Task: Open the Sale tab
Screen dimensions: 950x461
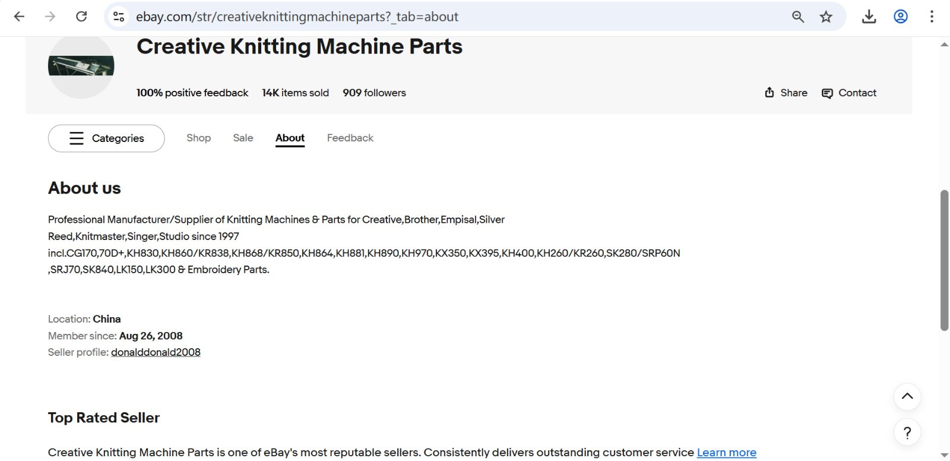Action: (243, 138)
